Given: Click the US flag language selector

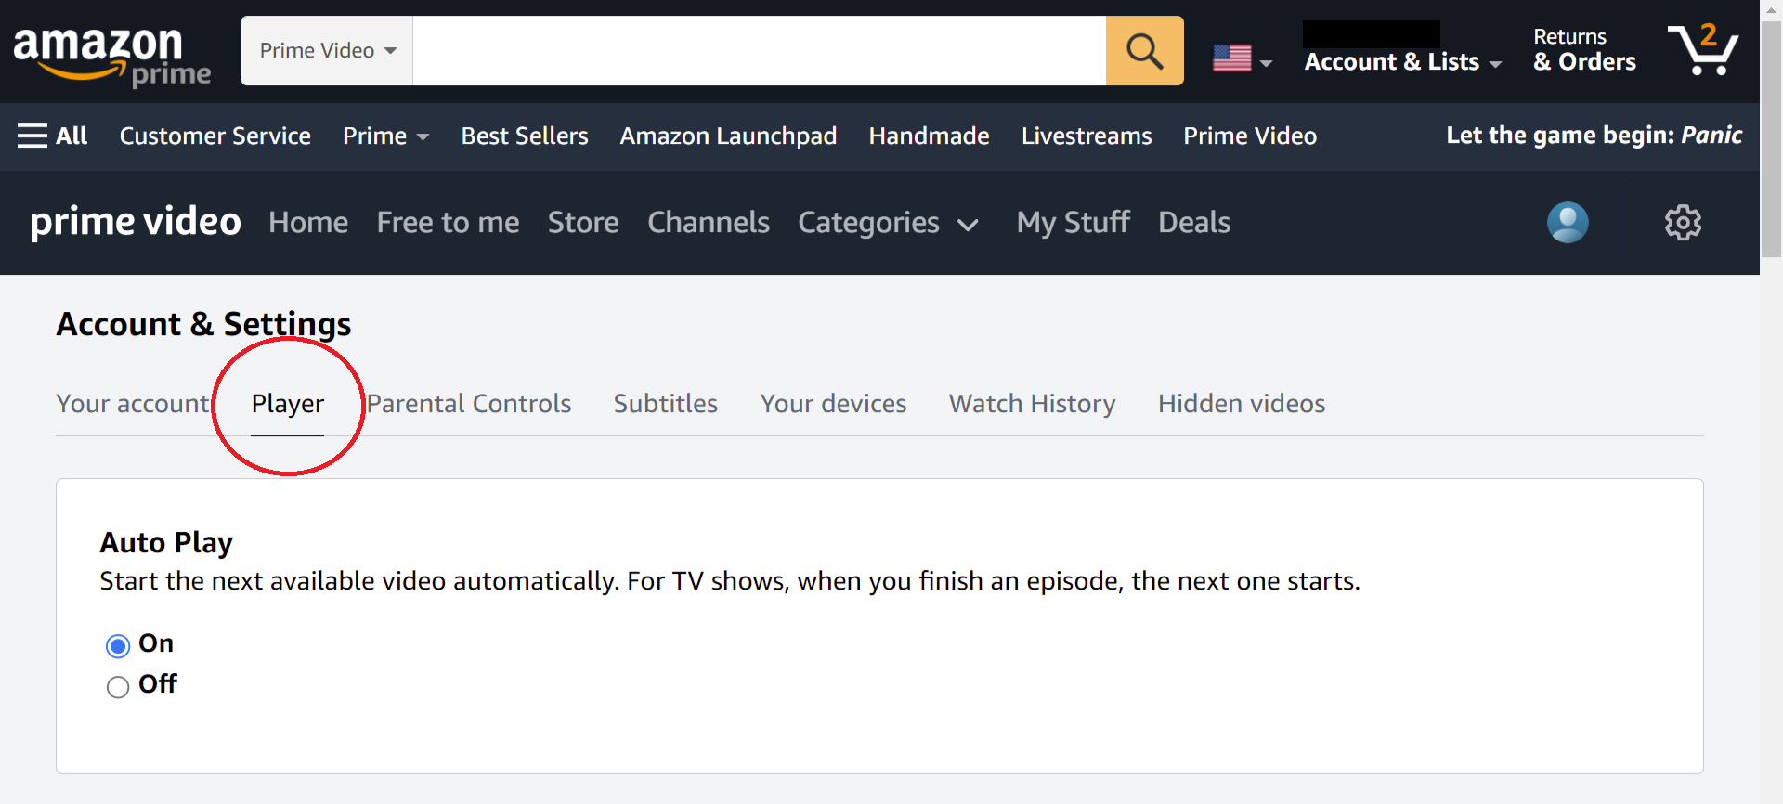Looking at the screenshot, I should (x=1243, y=58).
